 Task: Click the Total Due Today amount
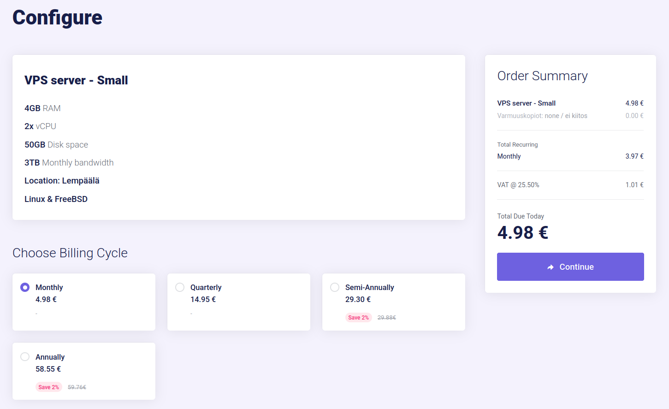(x=522, y=233)
